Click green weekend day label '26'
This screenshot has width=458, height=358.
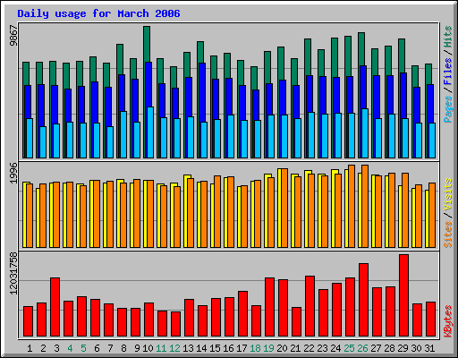(362, 348)
